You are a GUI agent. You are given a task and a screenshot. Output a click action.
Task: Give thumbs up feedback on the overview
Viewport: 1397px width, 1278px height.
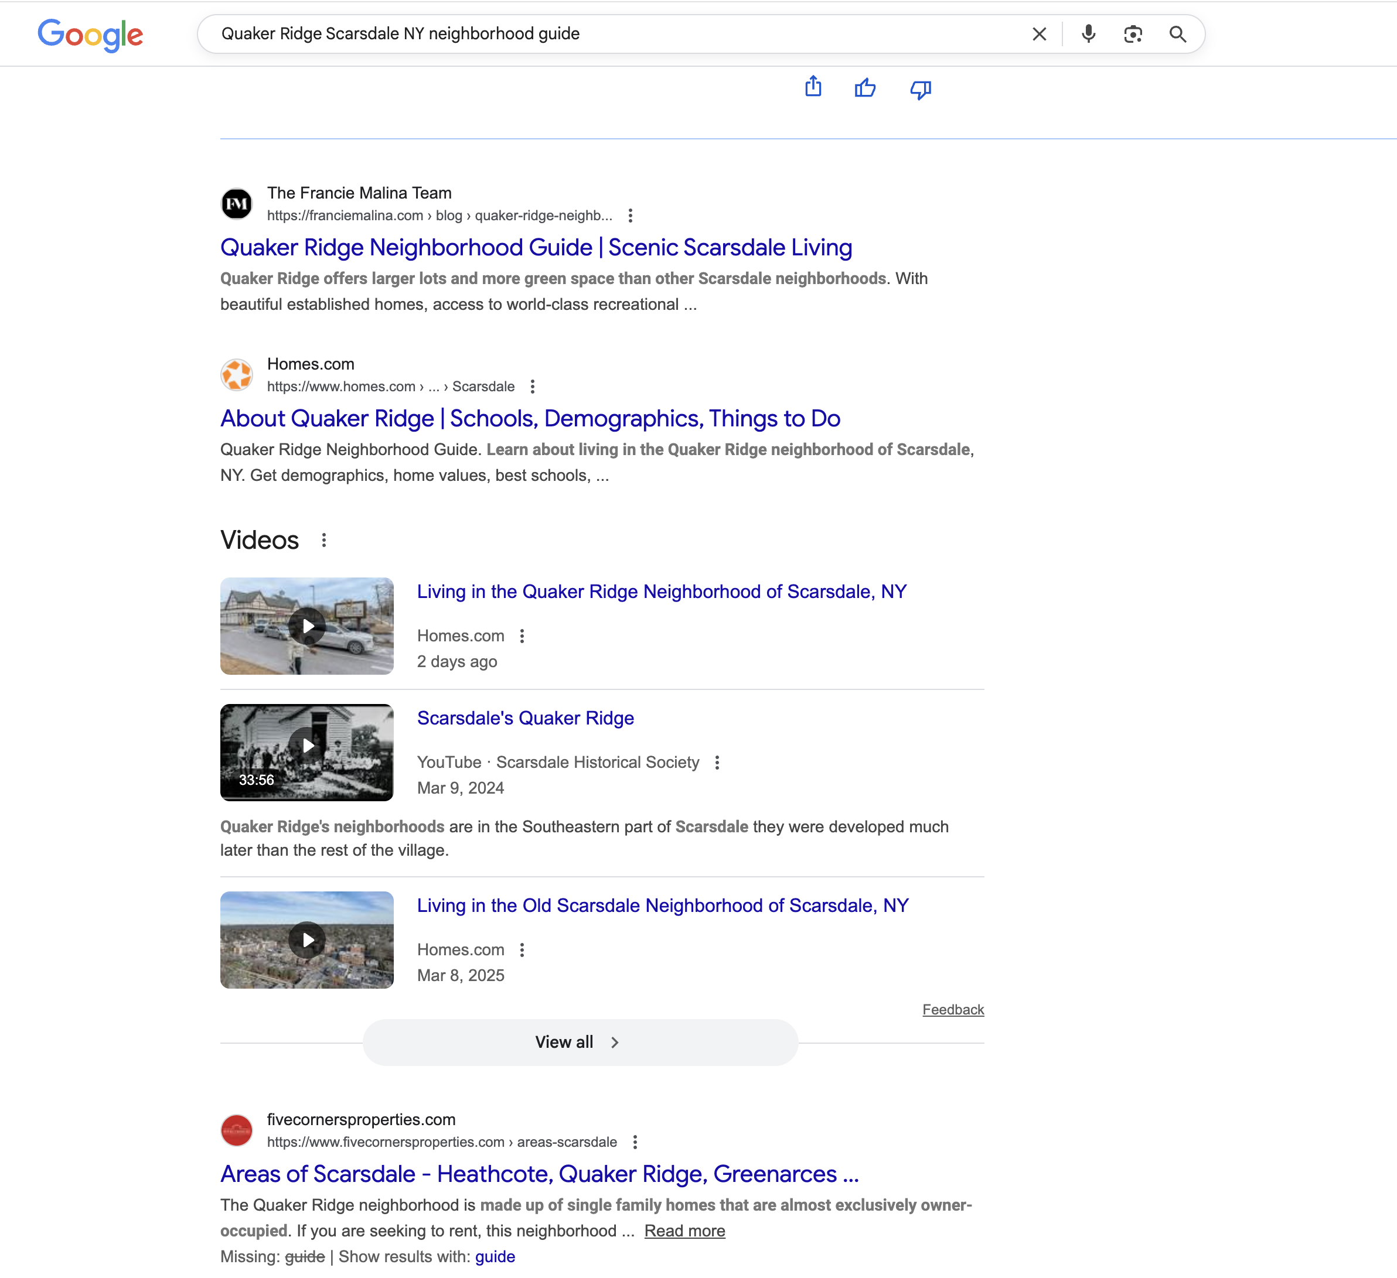[866, 88]
